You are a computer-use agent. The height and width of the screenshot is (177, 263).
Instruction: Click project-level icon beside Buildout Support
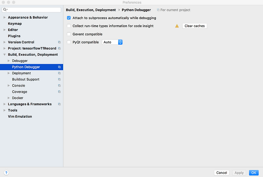pos(60,80)
